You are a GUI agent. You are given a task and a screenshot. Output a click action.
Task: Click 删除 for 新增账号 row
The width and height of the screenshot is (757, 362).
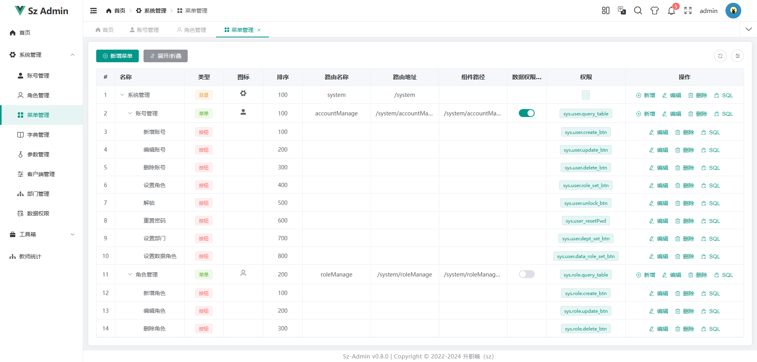[x=684, y=132]
